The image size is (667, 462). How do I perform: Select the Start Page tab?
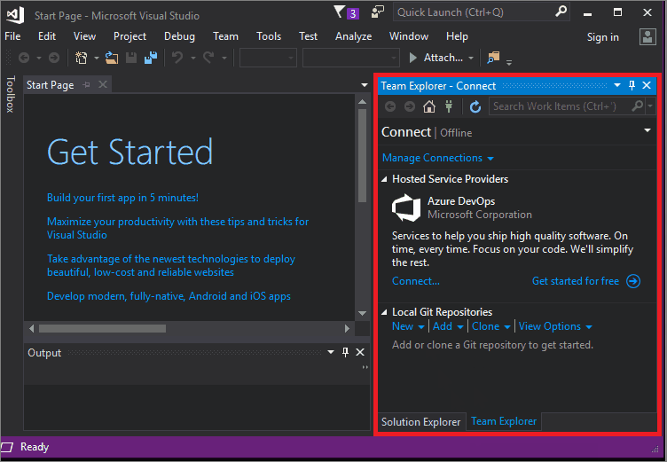[x=51, y=85]
